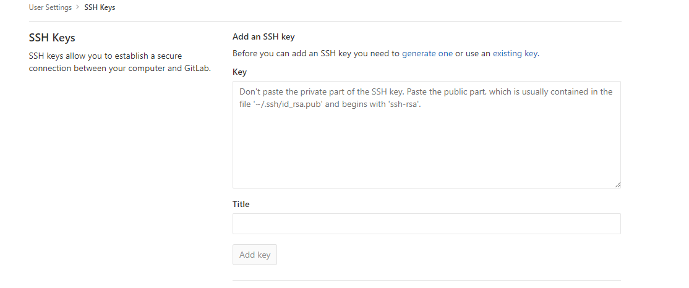Select the SSH Keys breadcrumb item

tap(100, 7)
